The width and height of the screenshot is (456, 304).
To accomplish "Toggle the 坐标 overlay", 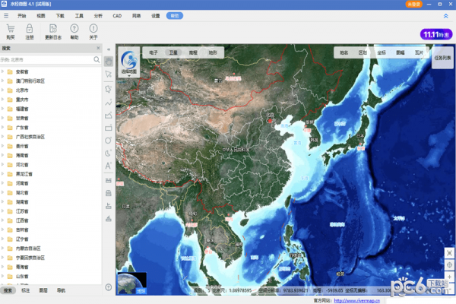I will click(382, 52).
